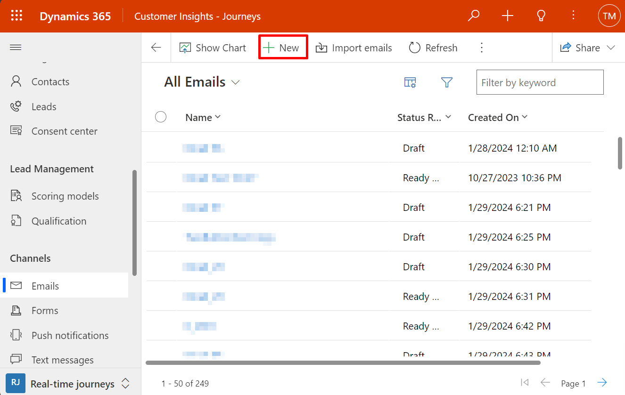Click the Dynamics 365 title
The width and height of the screenshot is (625, 395).
(75, 16)
